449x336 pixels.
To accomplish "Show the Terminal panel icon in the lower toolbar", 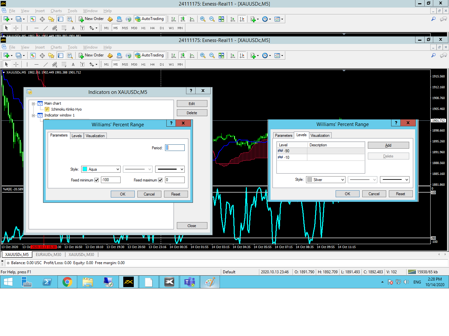I will click(x=60, y=55).
